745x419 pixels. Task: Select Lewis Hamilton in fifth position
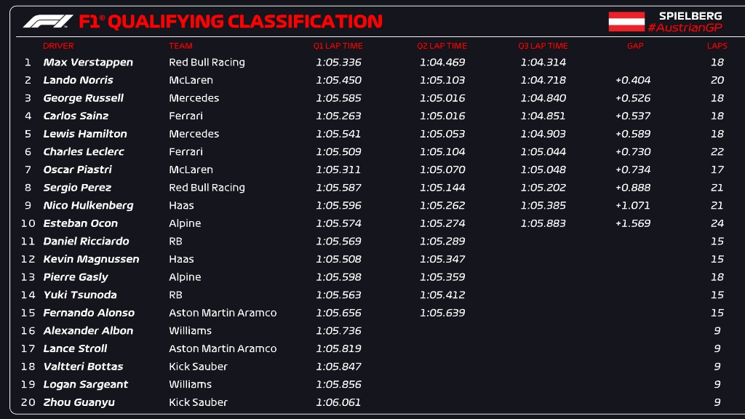coord(85,134)
